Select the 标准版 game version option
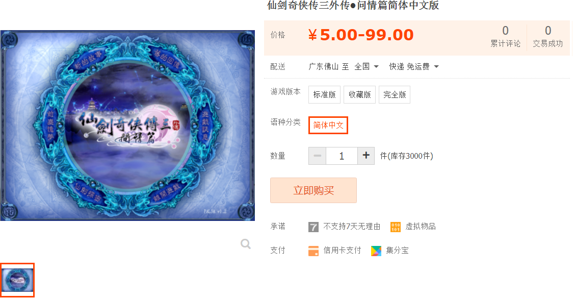 click(x=325, y=95)
